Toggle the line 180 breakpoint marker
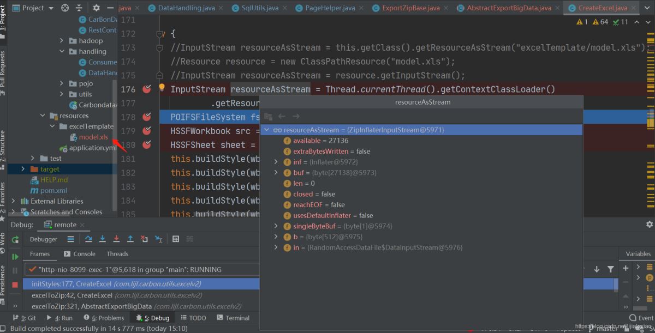Image resolution: width=655 pixels, height=333 pixels. tap(146, 145)
